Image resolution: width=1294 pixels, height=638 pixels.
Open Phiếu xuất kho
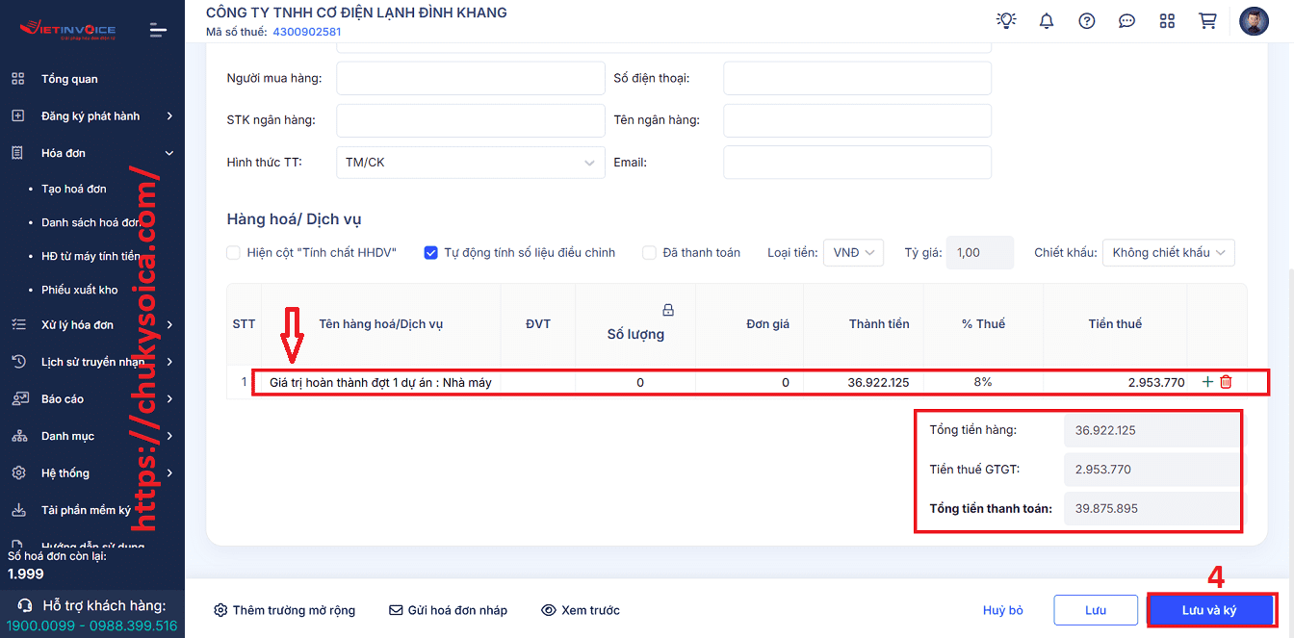80,290
